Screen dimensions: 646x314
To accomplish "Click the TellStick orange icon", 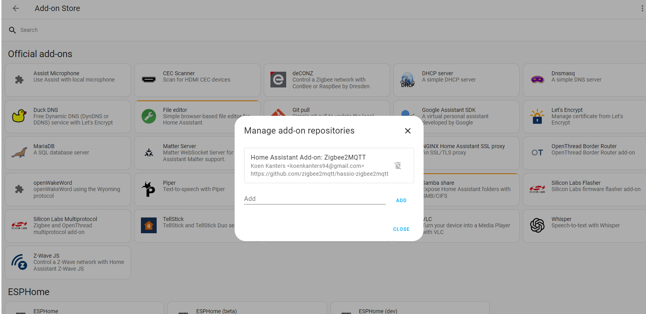I will (149, 226).
